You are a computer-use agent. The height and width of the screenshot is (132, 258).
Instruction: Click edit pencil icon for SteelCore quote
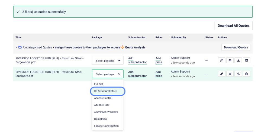221,74
